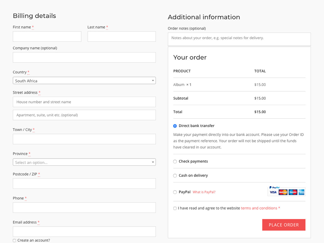
Task: Select Cash on delivery payment method
Action: 175,175
